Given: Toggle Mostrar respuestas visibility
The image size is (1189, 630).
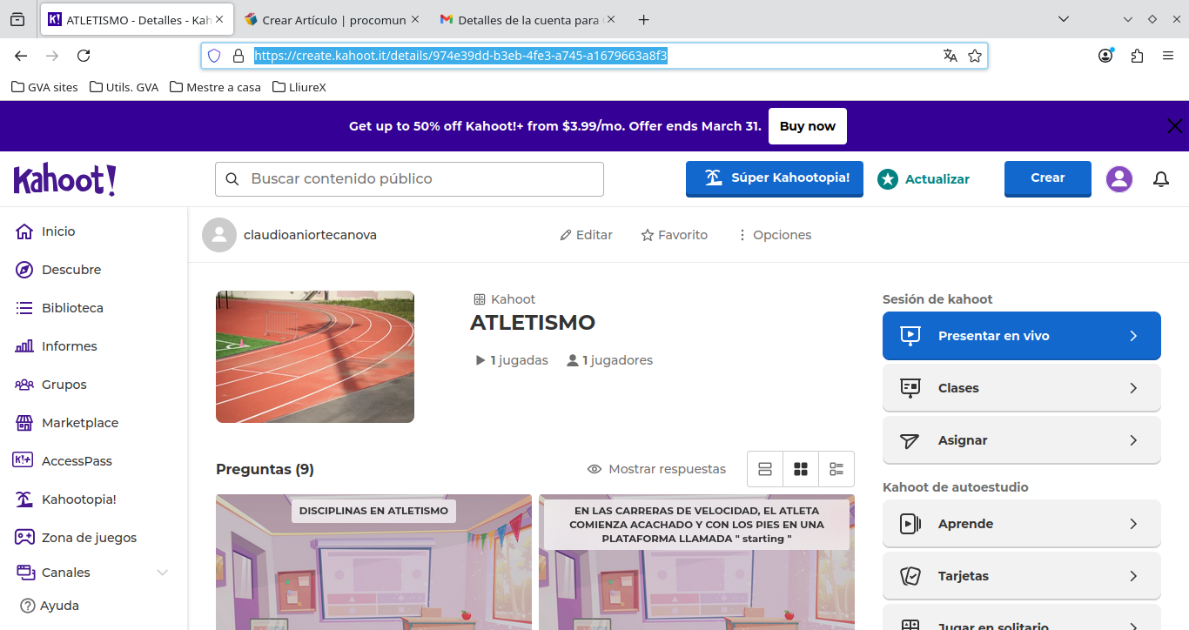Looking at the screenshot, I should pyautogui.click(x=656, y=469).
